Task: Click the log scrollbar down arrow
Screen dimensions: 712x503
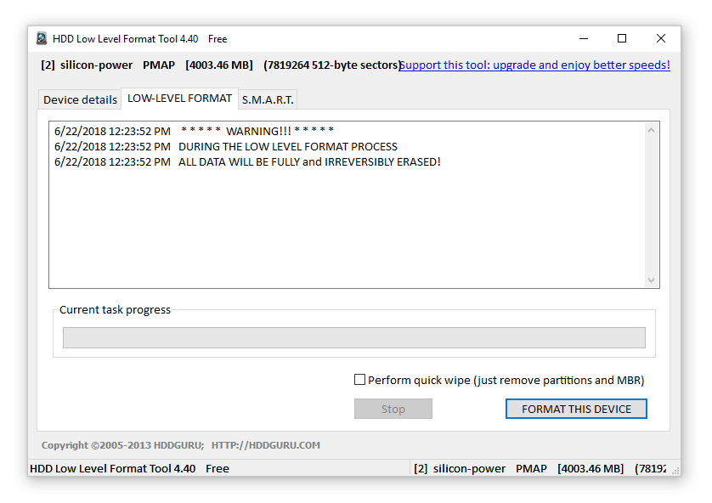Action: [x=651, y=280]
